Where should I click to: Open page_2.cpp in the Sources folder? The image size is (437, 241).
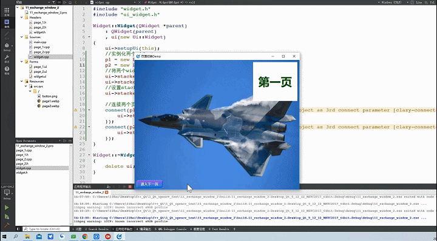41,52
